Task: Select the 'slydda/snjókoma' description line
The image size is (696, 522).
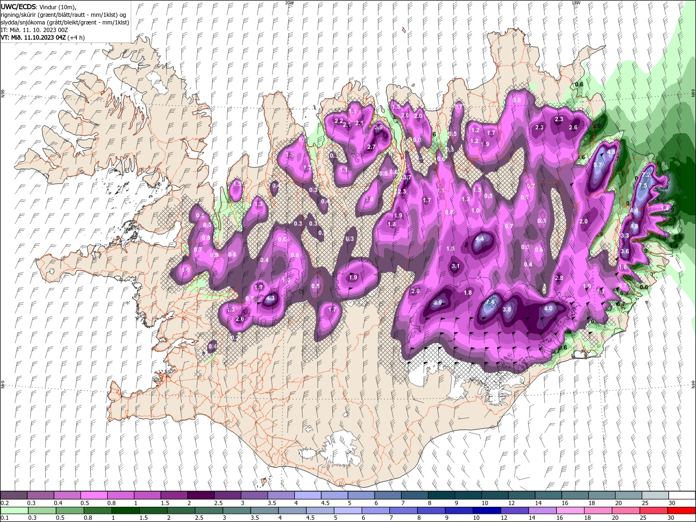Action: (65, 22)
